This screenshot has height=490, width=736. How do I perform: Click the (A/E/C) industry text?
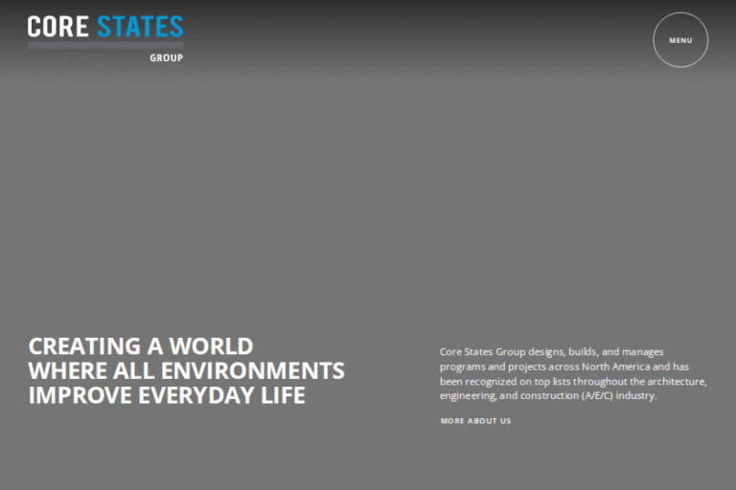click(618, 396)
